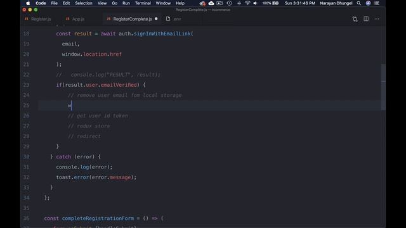Click the JS file icon on App.js tab
This screenshot has width=406, height=228.
(68, 19)
